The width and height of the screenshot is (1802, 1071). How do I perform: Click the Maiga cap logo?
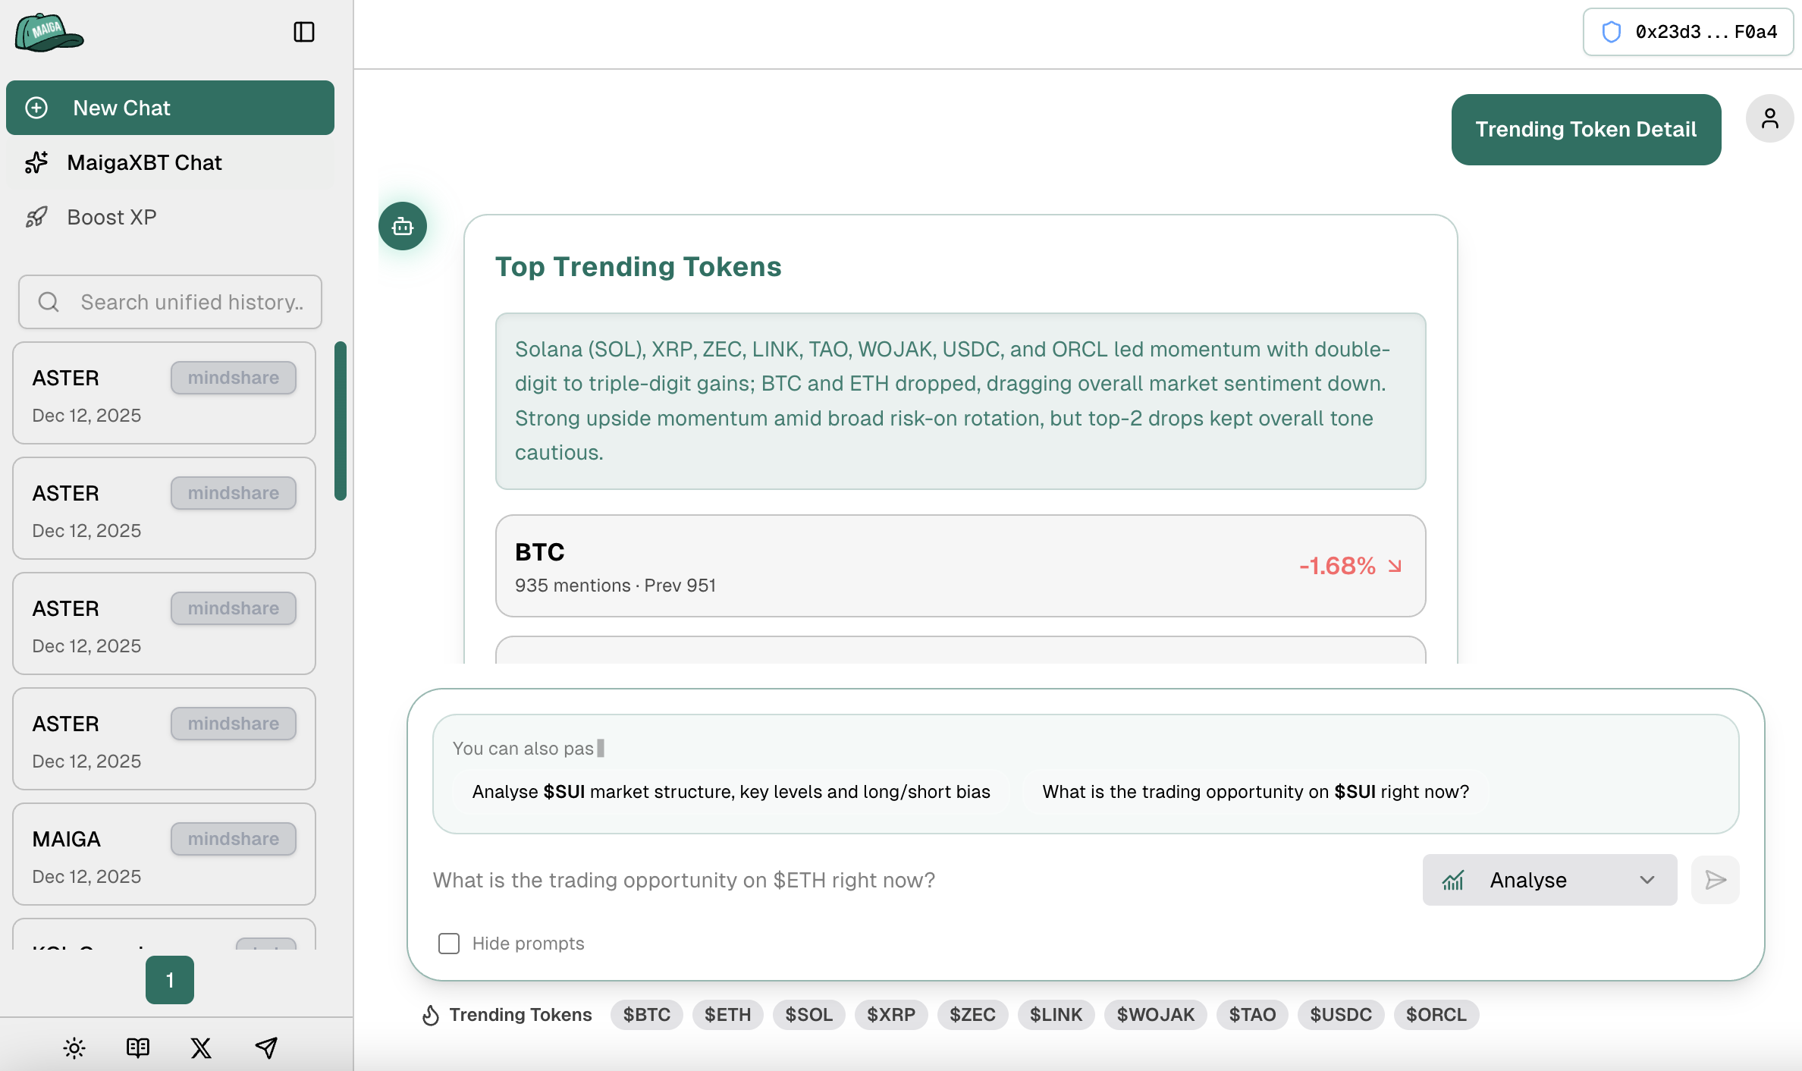(x=49, y=33)
